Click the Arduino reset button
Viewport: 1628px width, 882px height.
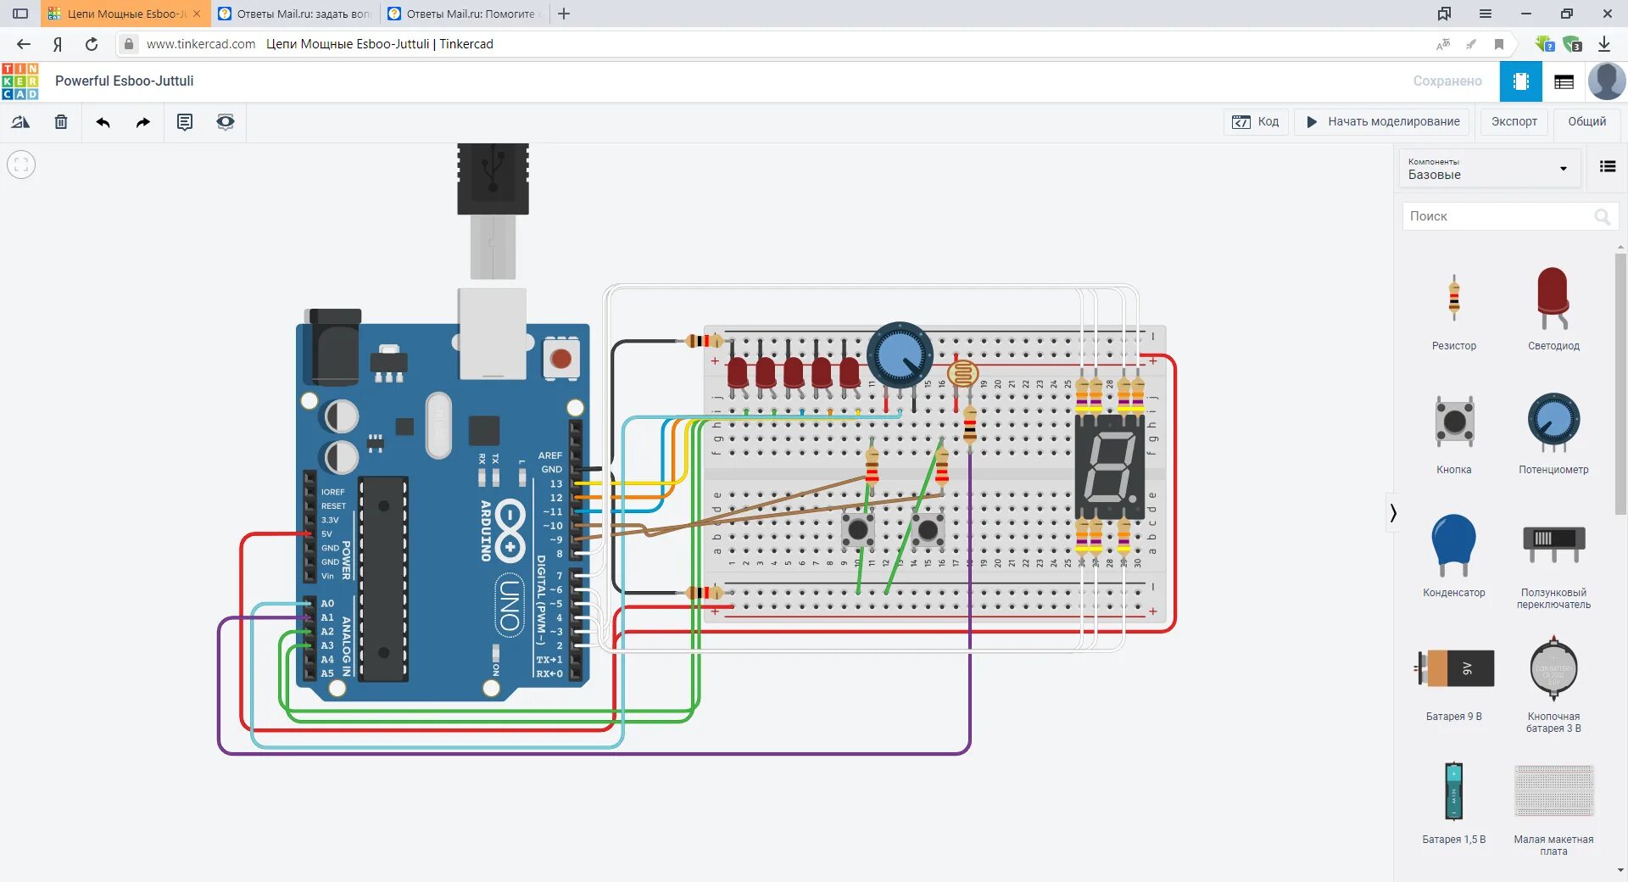tap(560, 358)
